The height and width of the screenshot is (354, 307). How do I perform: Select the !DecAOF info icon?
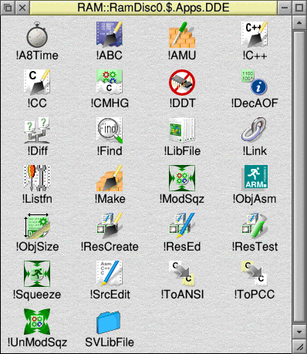coord(255,83)
